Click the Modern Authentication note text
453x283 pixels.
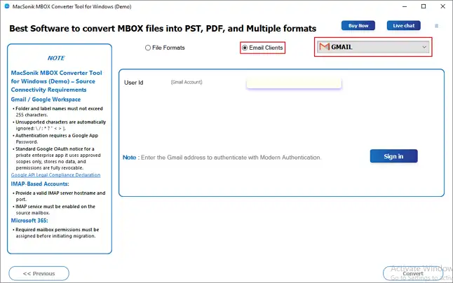click(222, 158)
